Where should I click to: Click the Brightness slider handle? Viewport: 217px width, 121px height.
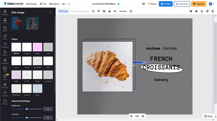(x=27, y=109)
